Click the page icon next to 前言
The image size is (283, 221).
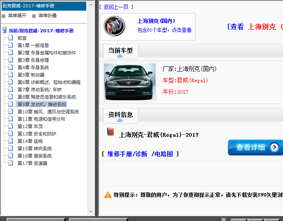pos(11,38)
